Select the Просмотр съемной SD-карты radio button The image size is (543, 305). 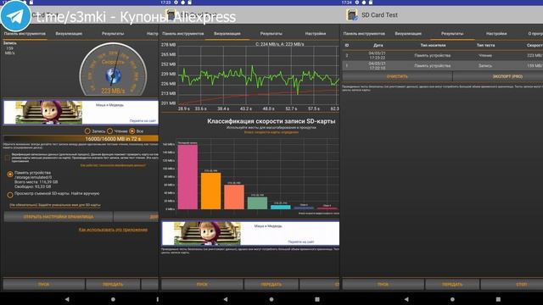coord(10,195)
